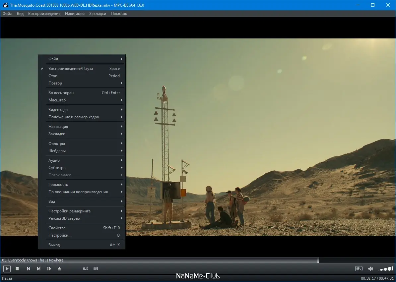
Task: Choose Выход to exit the player
Action: (x=82, y=245)
